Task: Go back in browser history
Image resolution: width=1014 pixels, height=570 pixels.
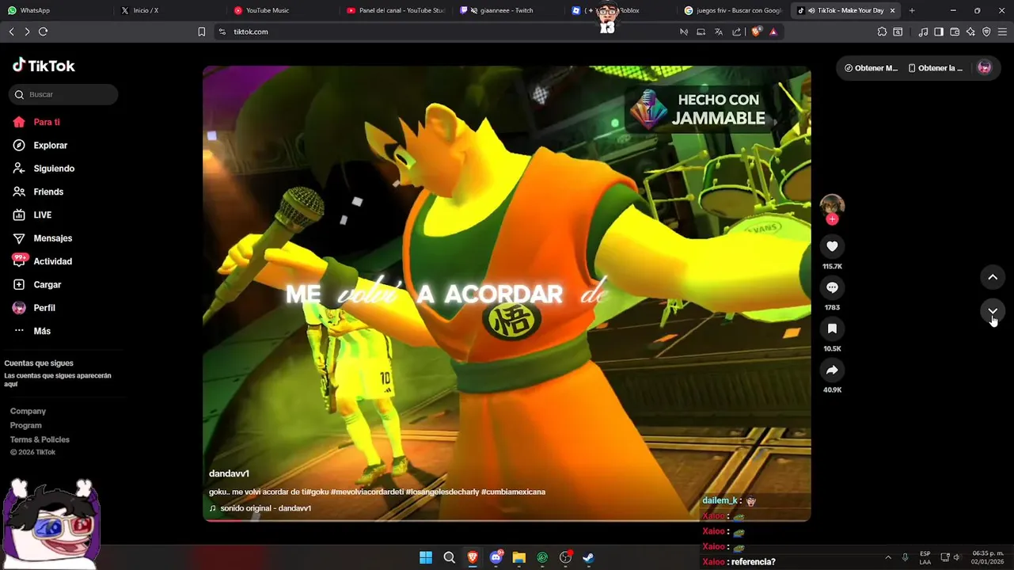Action: click(x=11, y=32)
